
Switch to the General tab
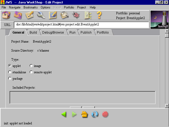pos(18,32)
